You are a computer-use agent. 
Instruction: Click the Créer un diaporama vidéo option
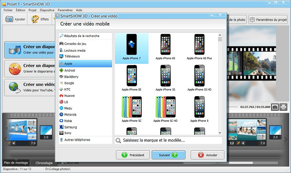(30, 50)
